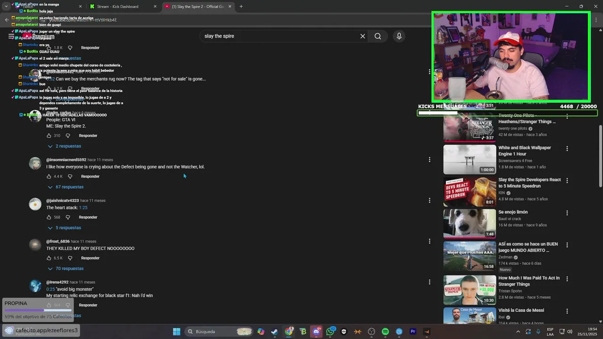
Task: Open @jaishnicatv4323 profile avatar
Action: click(35, 204)
